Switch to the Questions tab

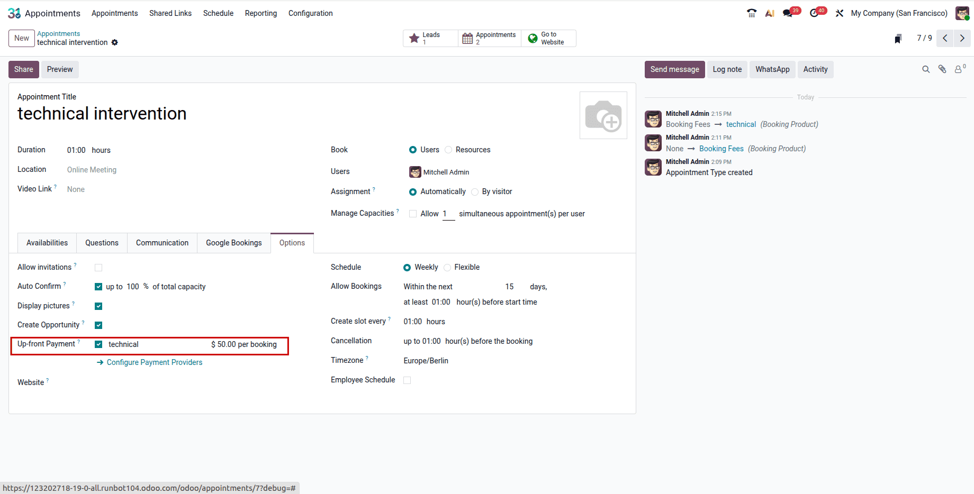click(102, 243)
